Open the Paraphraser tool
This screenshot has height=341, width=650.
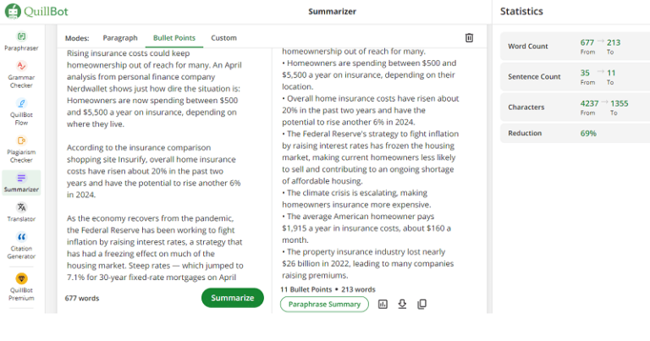click(21, 41)
